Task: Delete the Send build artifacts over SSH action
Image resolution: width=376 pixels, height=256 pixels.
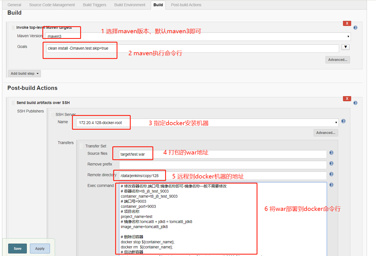Action: coord(347,99)
